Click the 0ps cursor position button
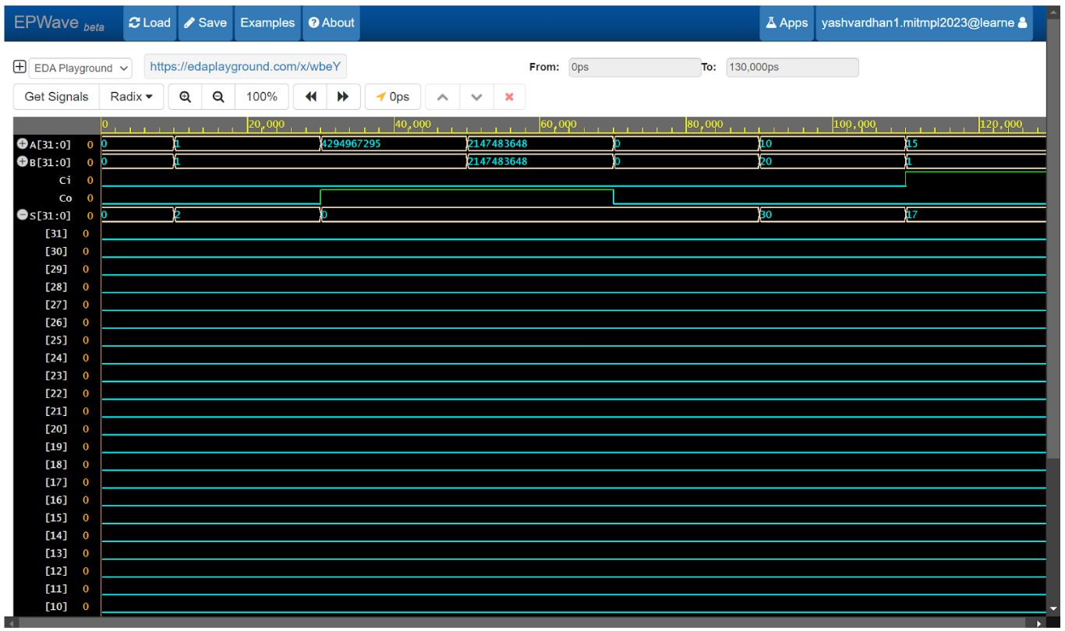The height and width of the screenshot is (631, 1065). click(x=393, y=97)
